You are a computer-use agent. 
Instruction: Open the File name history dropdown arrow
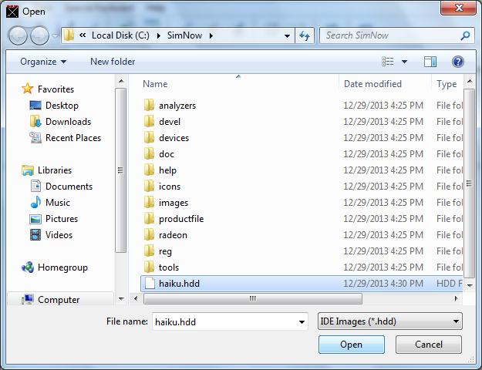click(x=302, y=321)
